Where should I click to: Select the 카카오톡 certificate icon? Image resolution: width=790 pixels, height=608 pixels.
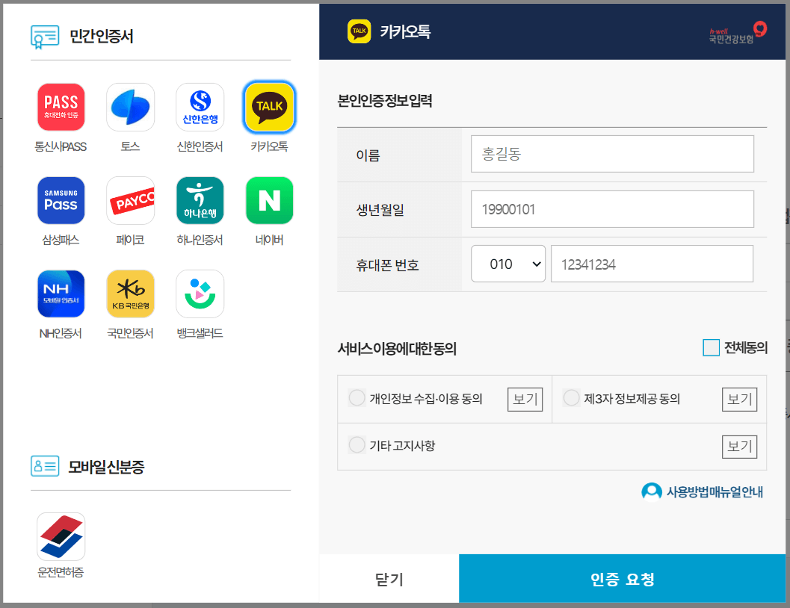[269, 107]
